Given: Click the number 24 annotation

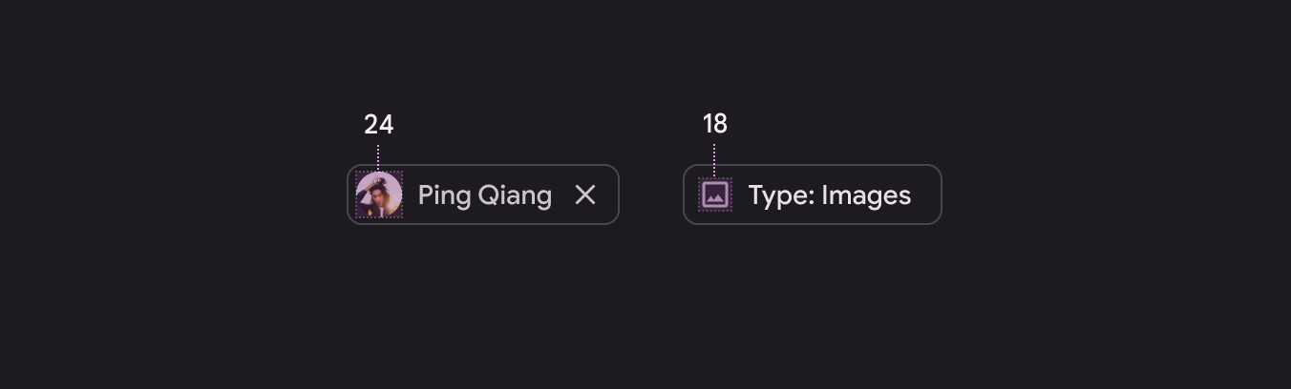Looking at the screenshot, I should (x=378, y=125).
